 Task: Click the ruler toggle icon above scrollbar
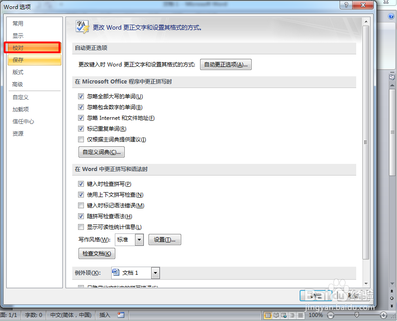click(x=392, y=77)
